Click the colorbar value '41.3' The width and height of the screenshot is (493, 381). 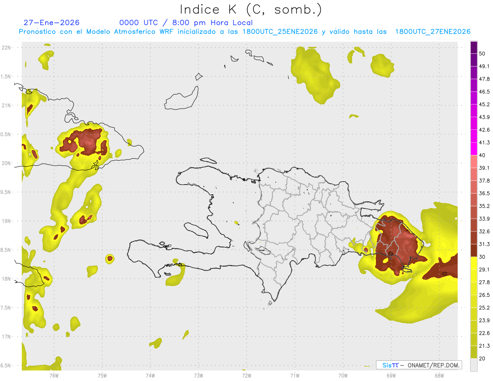point(484,143)
